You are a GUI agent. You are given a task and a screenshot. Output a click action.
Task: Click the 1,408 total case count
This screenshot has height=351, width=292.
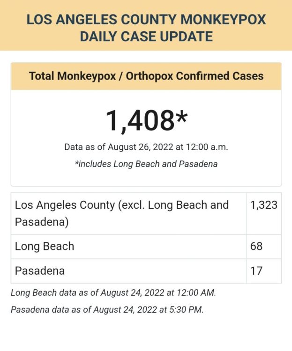click(x=140, y=120)
